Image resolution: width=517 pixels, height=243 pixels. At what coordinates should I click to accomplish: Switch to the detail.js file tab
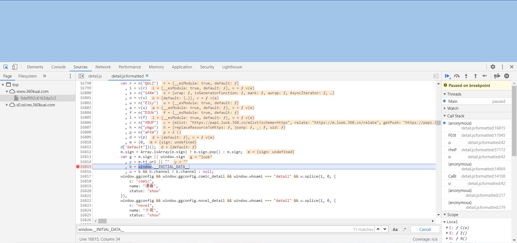[x=95, y=76]
